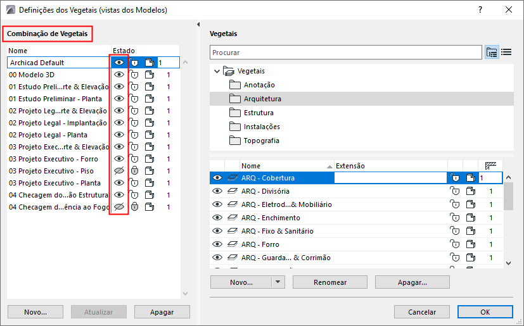Image resolution: width=524 pixels, height=326 pixels.
Task: Switch to flat list view of layers
Action: coord(506,53)
